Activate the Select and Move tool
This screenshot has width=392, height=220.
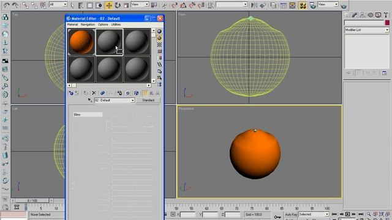[x=109, y=5]
